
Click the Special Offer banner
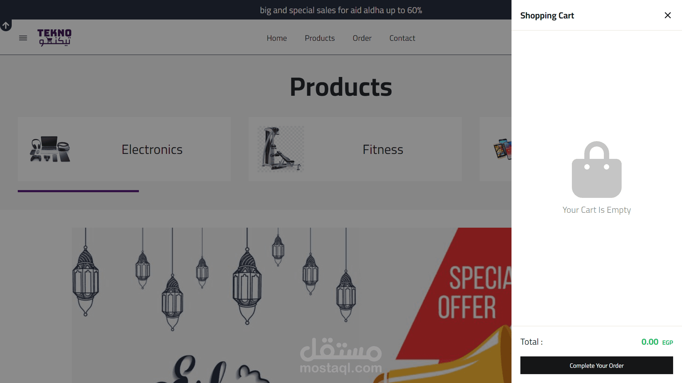[292, 305]
